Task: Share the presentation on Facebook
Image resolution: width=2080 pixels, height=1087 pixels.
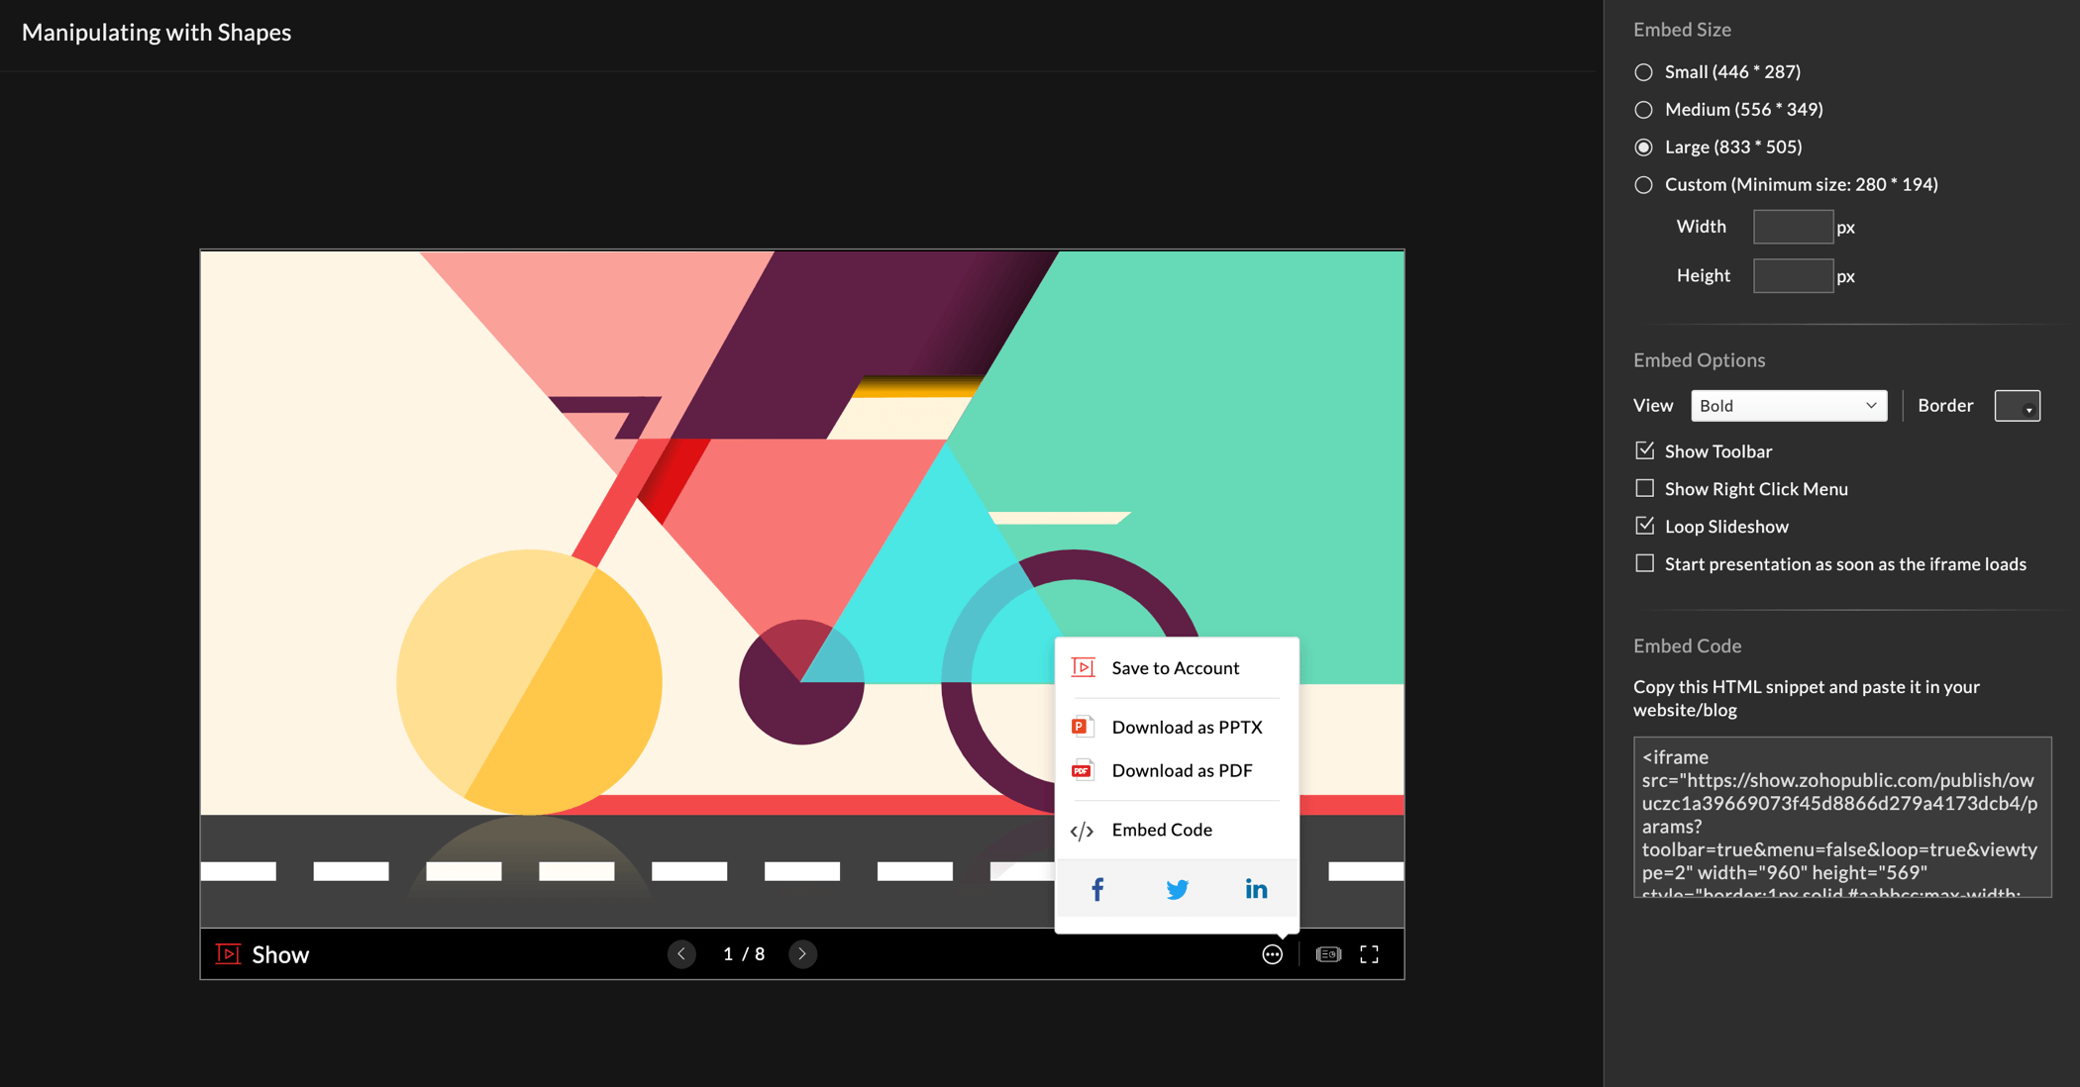Action: point(1097,888)
